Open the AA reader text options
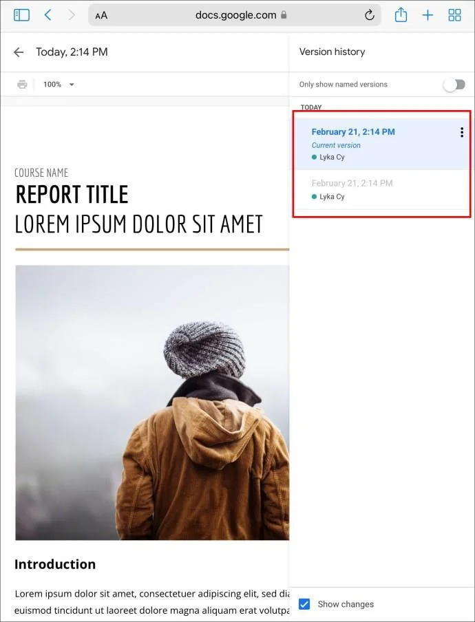The height and width of the screenshot is (622, 475). pyautogui.click(x=101, y=15)
